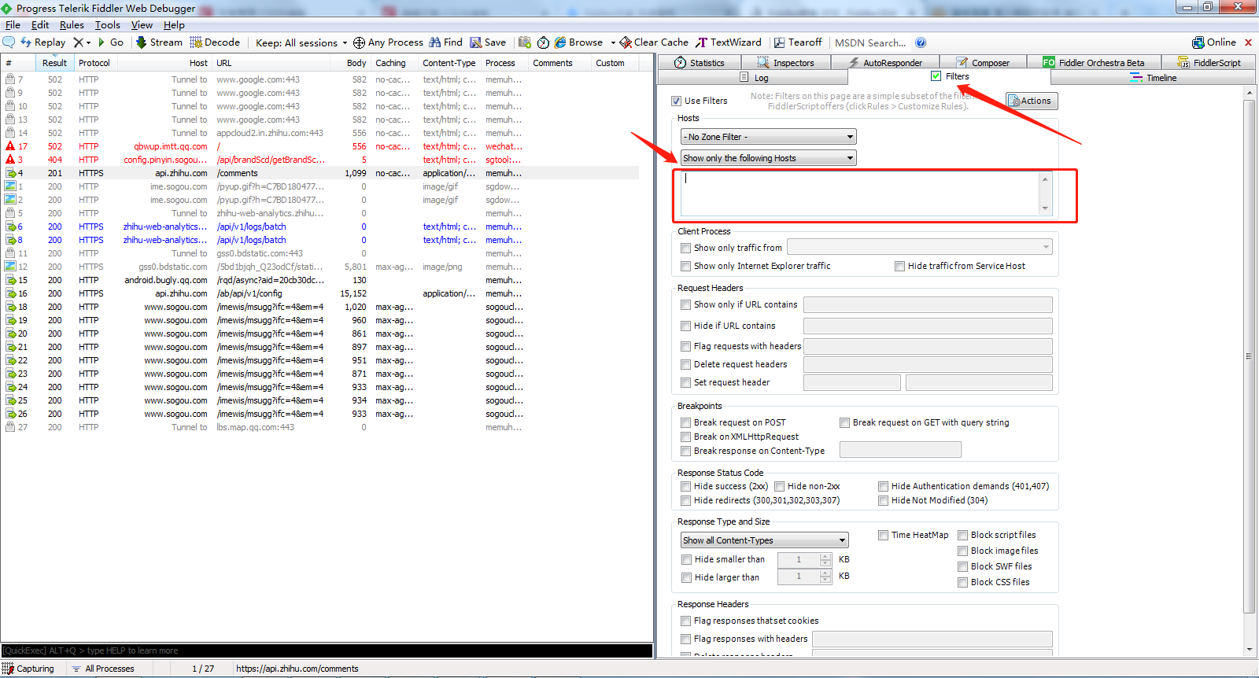Toggle Stream mode in toolbar
Viewport: 1259px width, 678px height.
tap(159, 42)
